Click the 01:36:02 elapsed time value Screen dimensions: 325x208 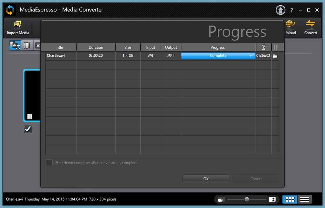(263, 55)
